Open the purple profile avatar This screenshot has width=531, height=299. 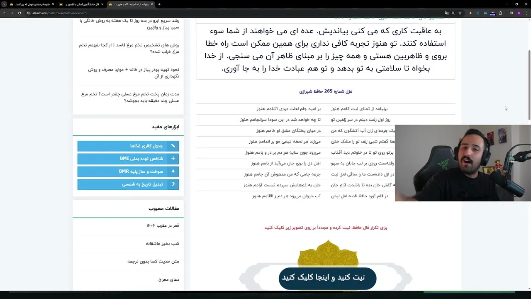coord(519,13)
